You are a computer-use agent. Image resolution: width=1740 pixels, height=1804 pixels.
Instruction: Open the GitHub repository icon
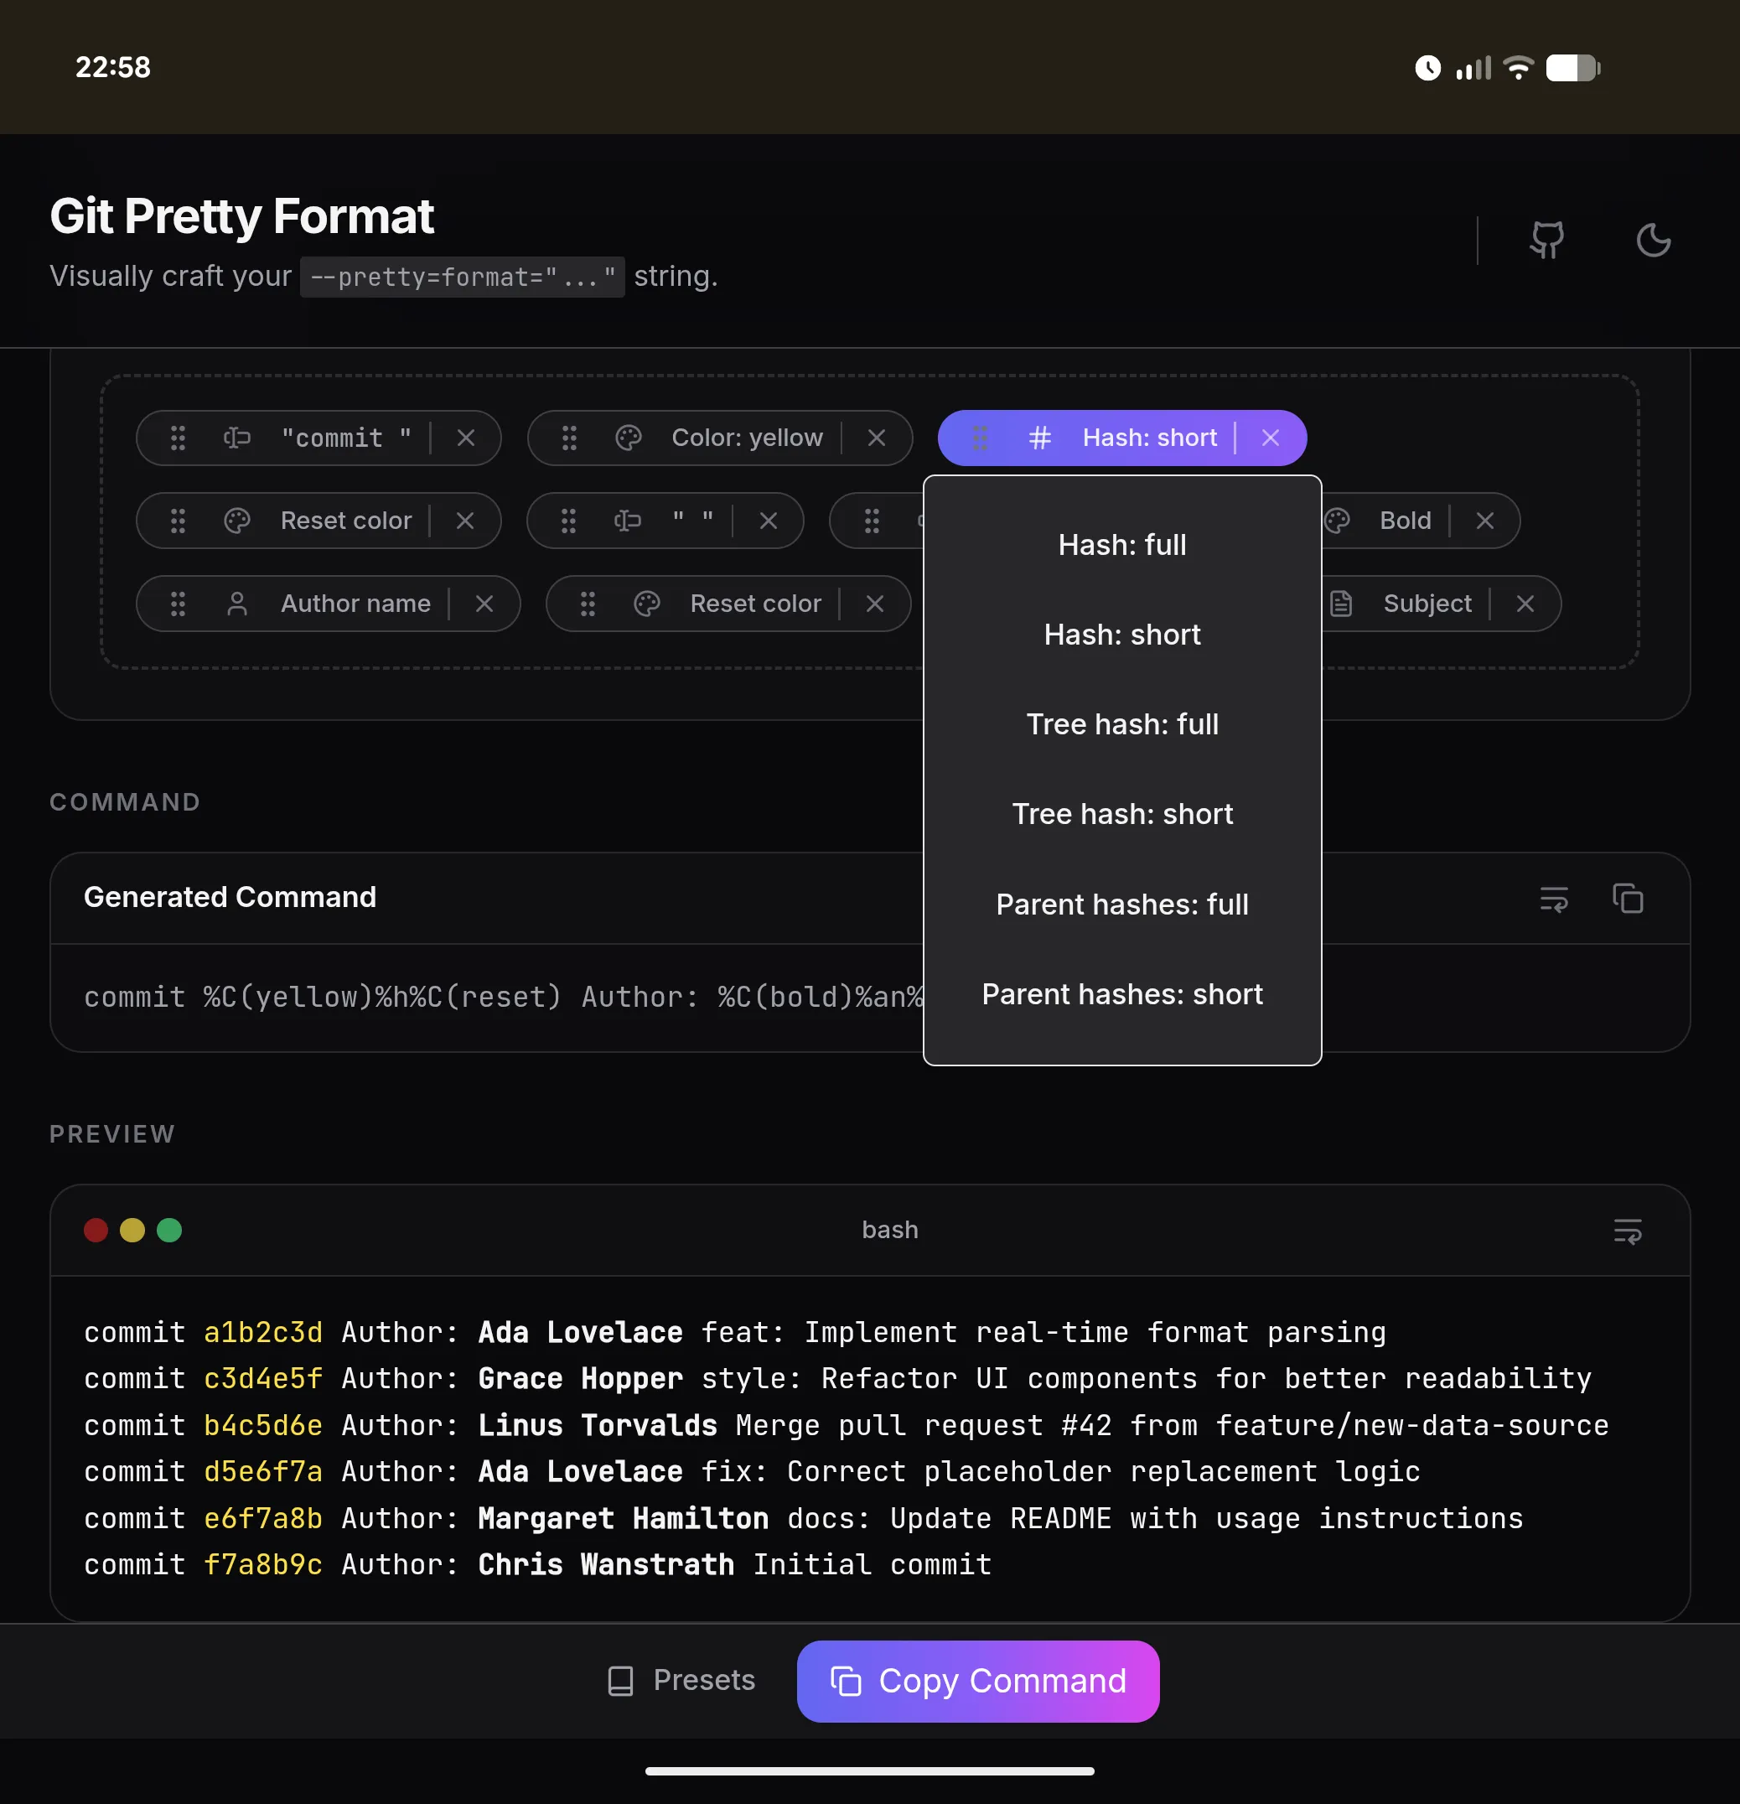coord(1546,241)
